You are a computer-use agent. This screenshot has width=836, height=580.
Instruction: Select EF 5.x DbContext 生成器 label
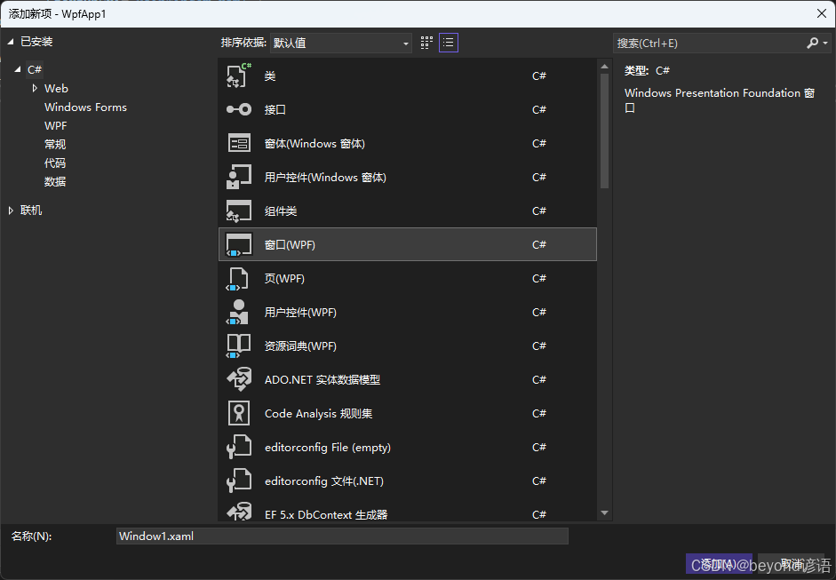click(326, 515)
